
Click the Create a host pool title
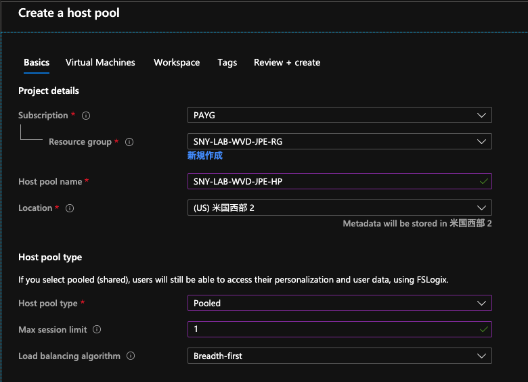coord(69,13)
